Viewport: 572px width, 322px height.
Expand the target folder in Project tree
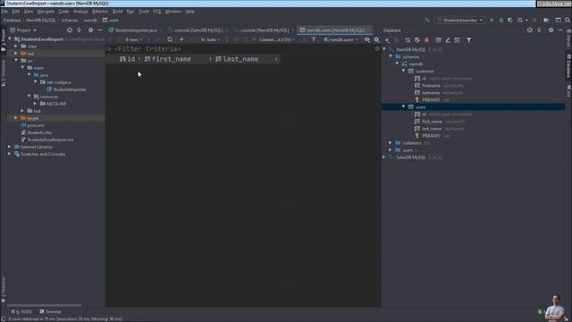[16, 118]
